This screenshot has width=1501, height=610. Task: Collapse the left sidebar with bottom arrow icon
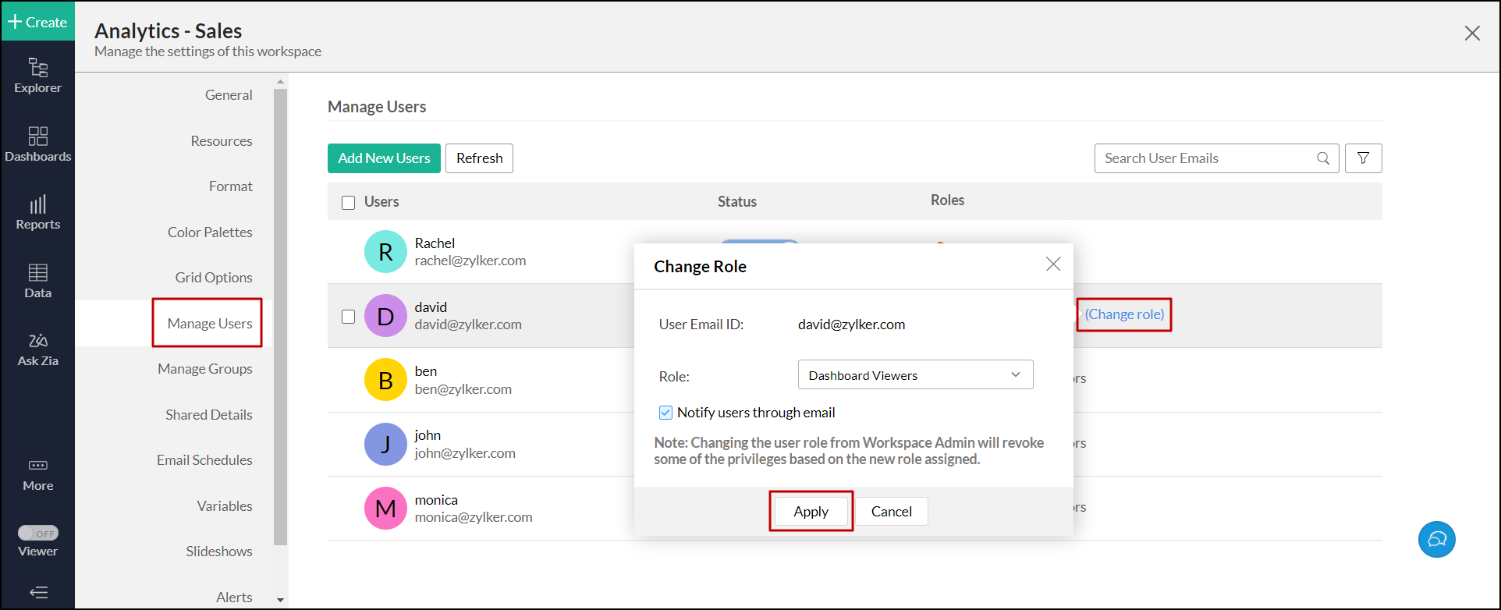click(x=37, y=593)
